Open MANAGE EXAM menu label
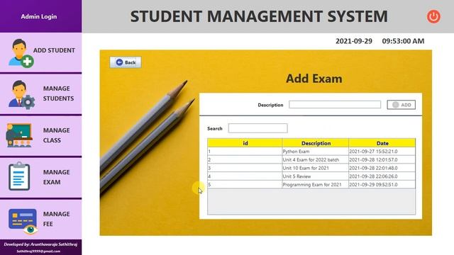This screenshot has width=454, height=255. click(56, 177)
